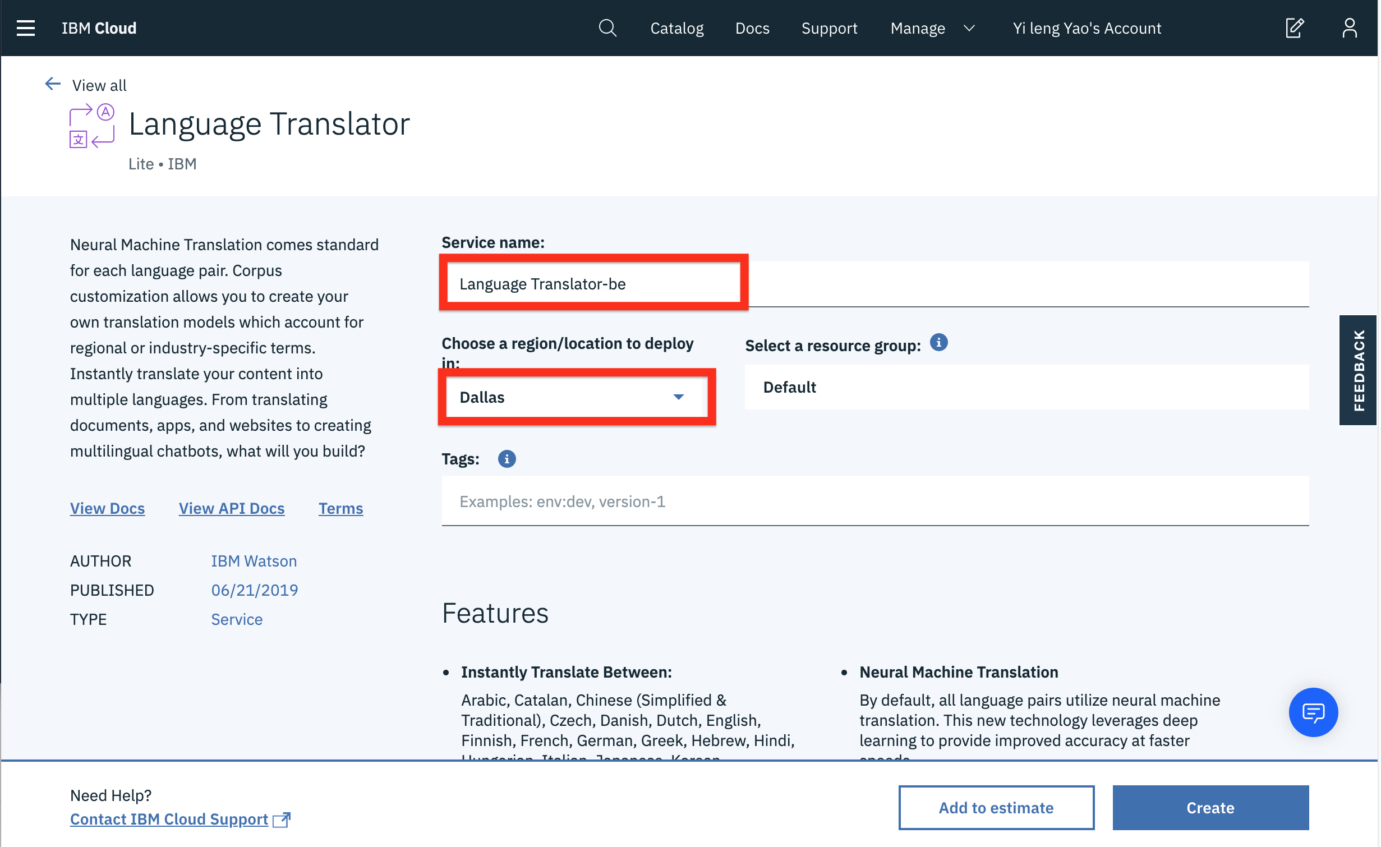Click the search magnifier icon
The height and width of the screenshot is (847, 1381).
[607, 28]
